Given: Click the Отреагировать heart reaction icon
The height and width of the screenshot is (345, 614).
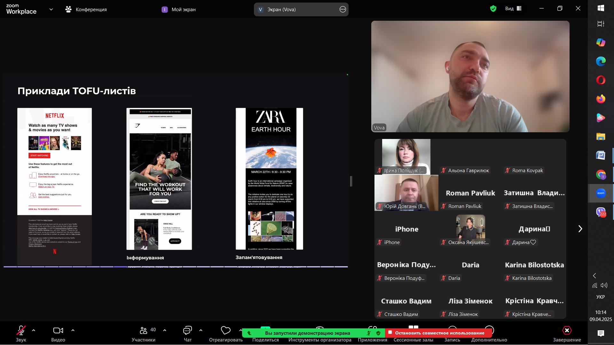Looking at the screenshot, I should pyautogui.click(x=226, y=330).
